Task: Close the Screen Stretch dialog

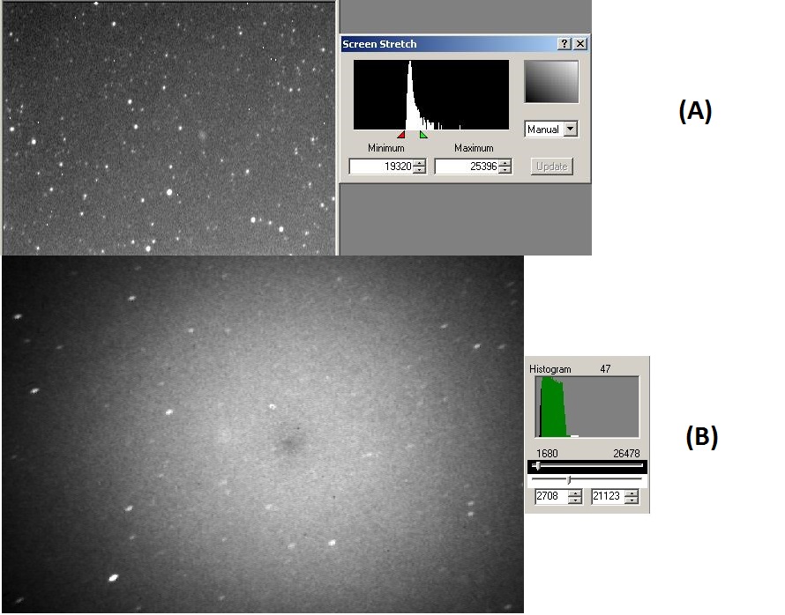Action: pyautogui.click(x=580, y=44)
